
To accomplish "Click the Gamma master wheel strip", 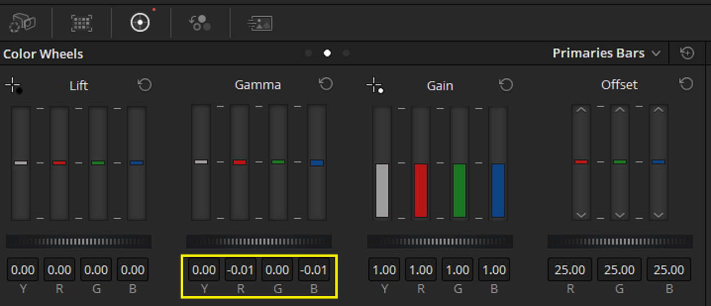I will [259, 242].
